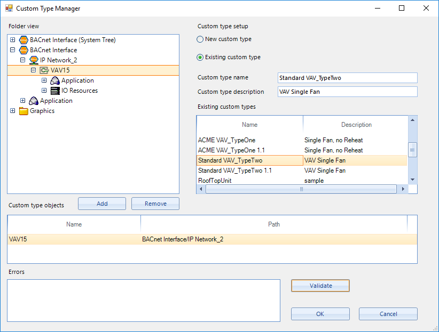Select the IO Resources tree item
The image size is (439, 332).
[80, 91]
